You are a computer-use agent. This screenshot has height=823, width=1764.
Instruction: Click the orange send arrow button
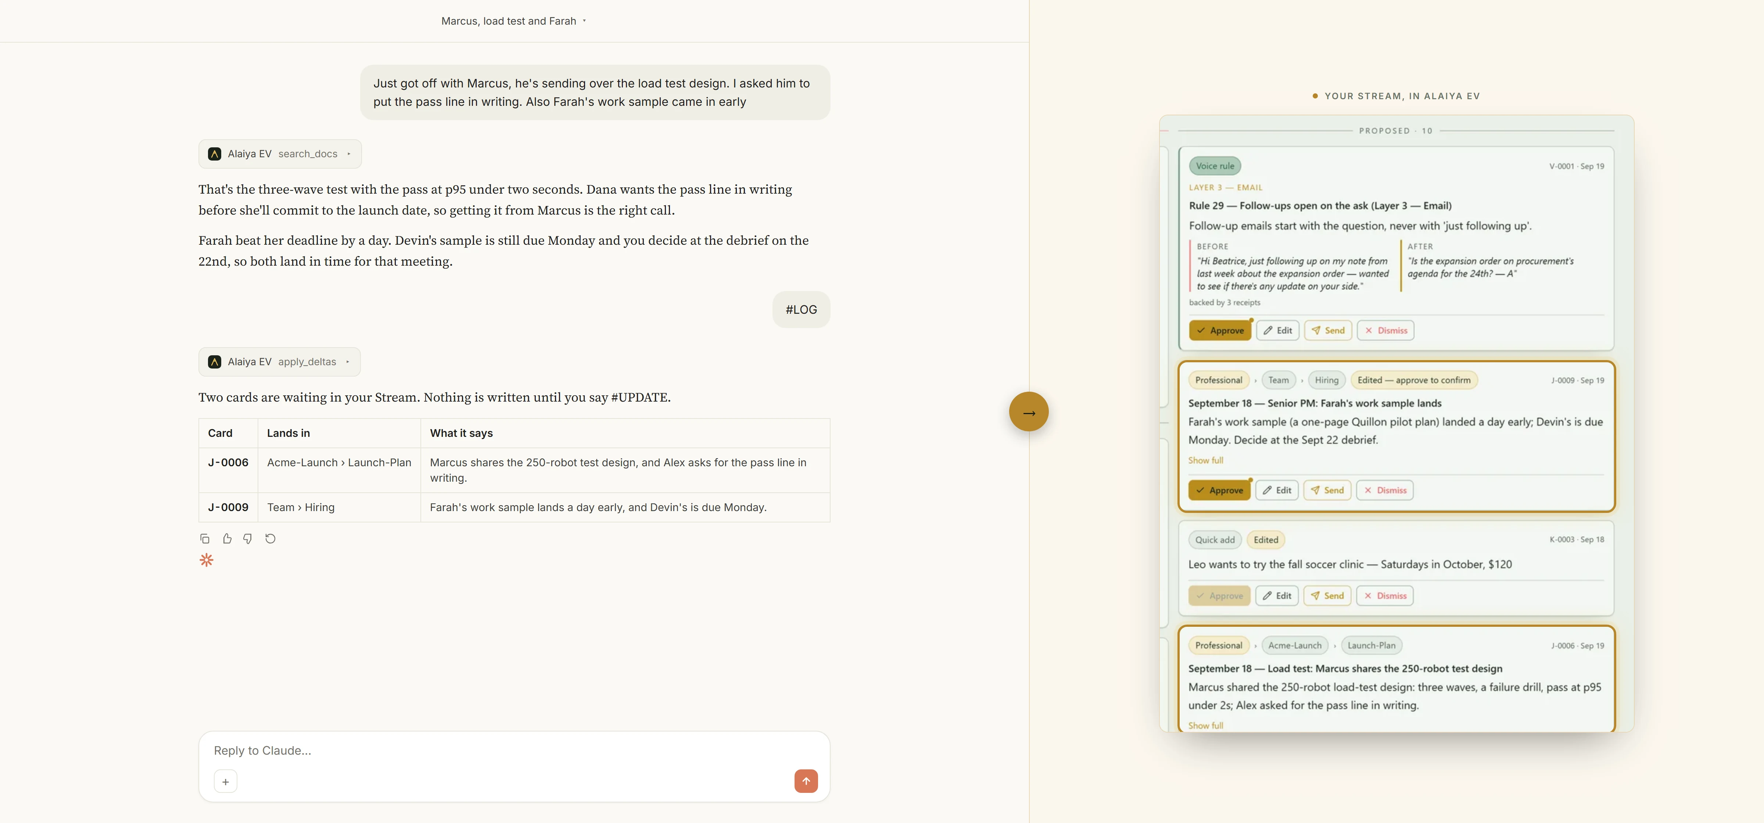tap(805, 781)
